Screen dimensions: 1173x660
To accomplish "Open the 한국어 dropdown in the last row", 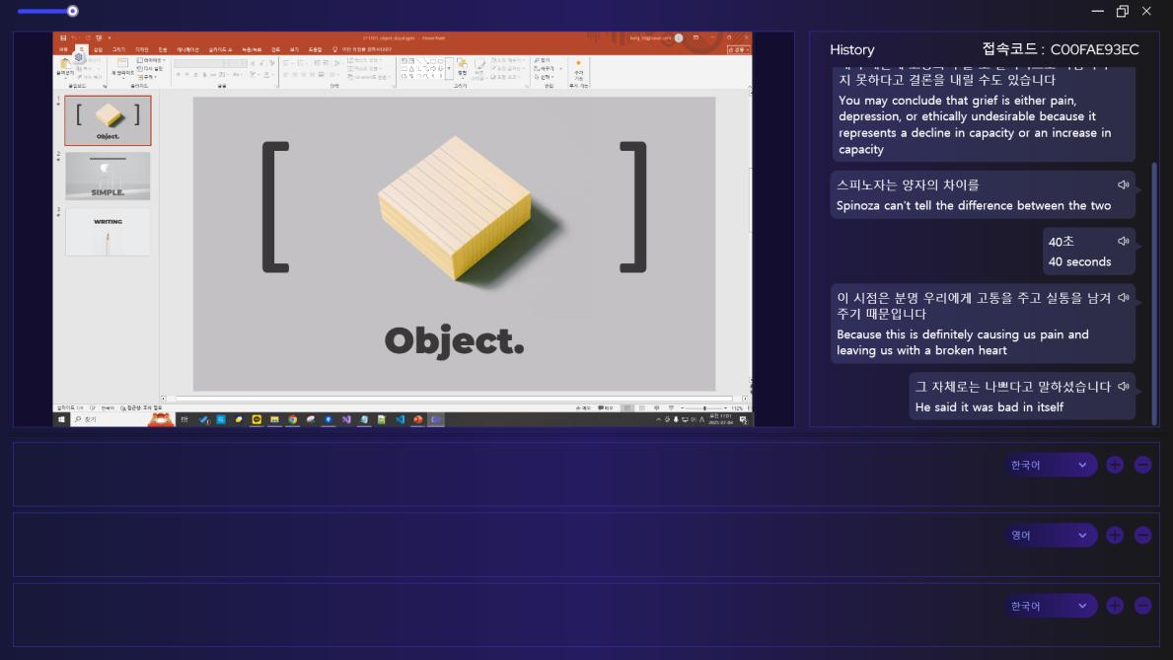I will 1049,606.
